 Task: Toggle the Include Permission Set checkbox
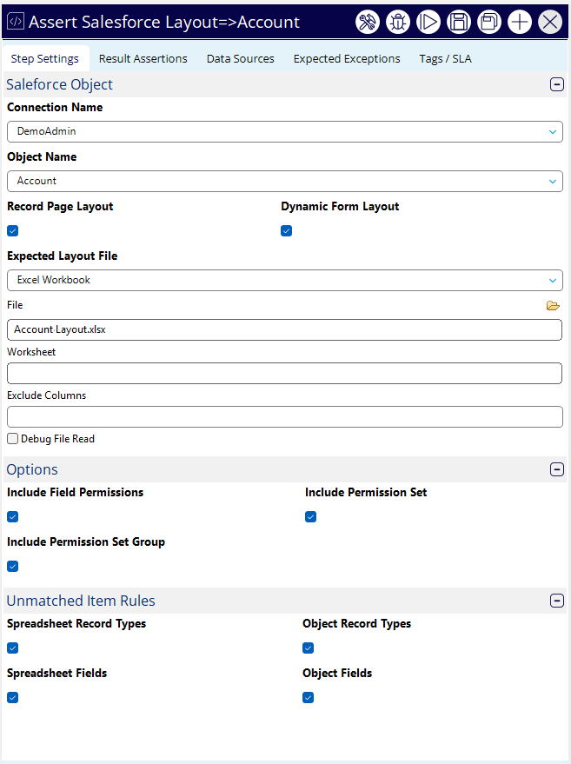311,517
